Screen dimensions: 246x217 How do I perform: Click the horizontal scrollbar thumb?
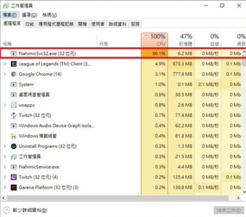coord(118,198)
